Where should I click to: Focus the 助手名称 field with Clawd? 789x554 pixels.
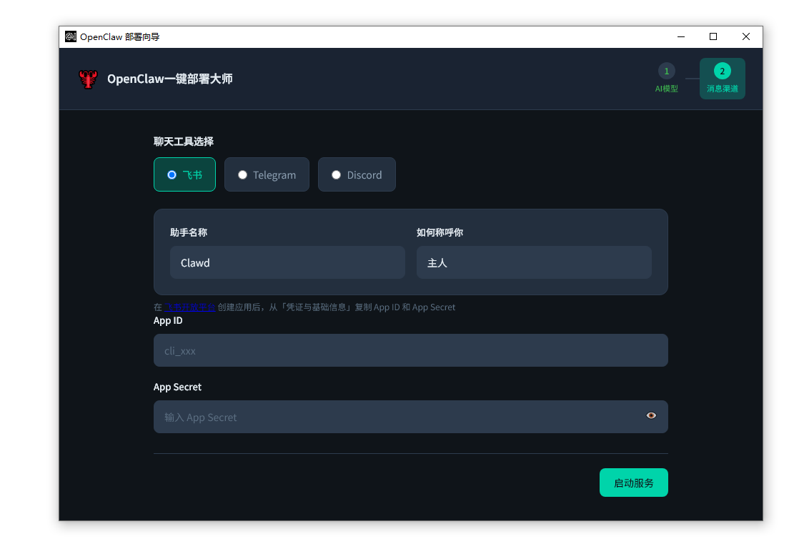click(x=287, y=262)
